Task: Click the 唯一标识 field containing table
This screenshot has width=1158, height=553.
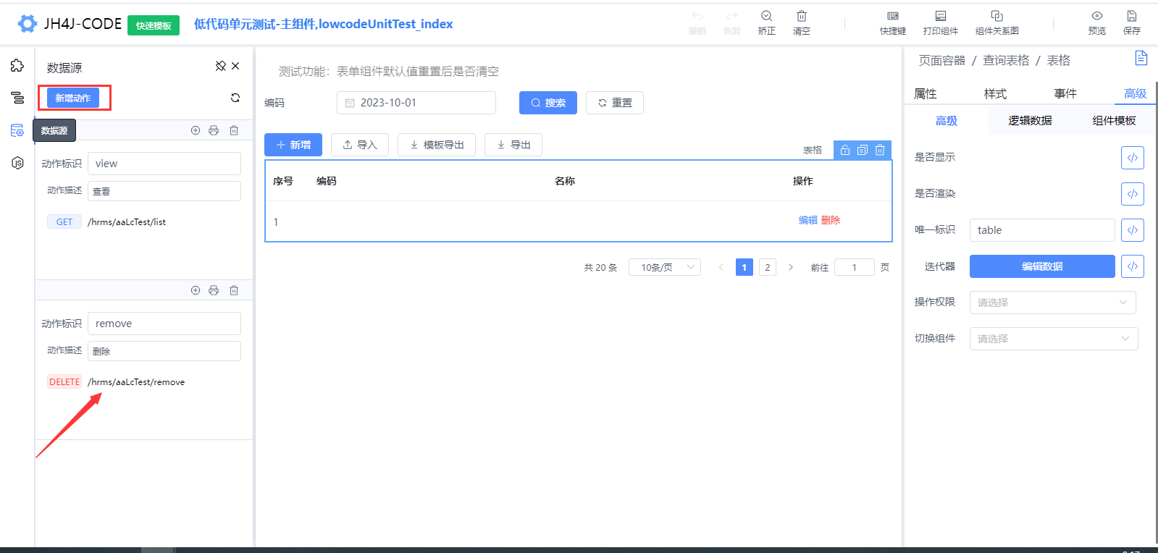Action: (1042, 230)
